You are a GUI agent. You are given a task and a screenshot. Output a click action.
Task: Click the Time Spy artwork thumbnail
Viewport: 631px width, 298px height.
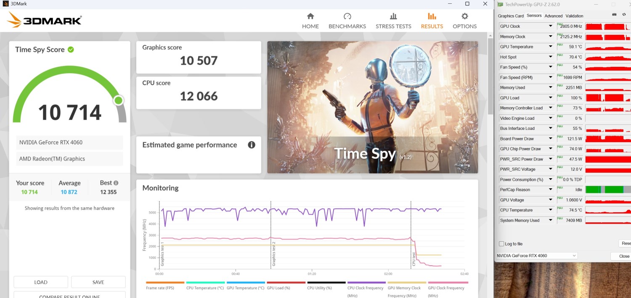point(373,107)
